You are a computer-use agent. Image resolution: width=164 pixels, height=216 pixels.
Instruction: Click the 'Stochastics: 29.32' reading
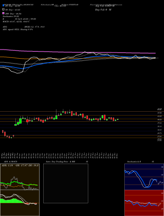(x=10, y=16)
